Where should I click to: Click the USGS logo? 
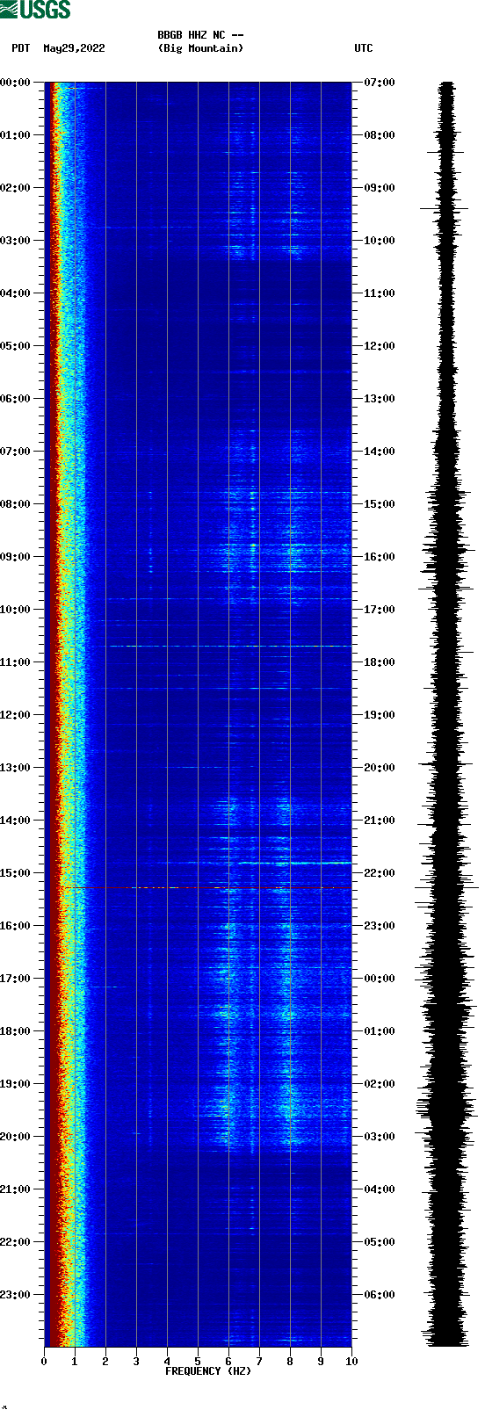coord(35,10)
